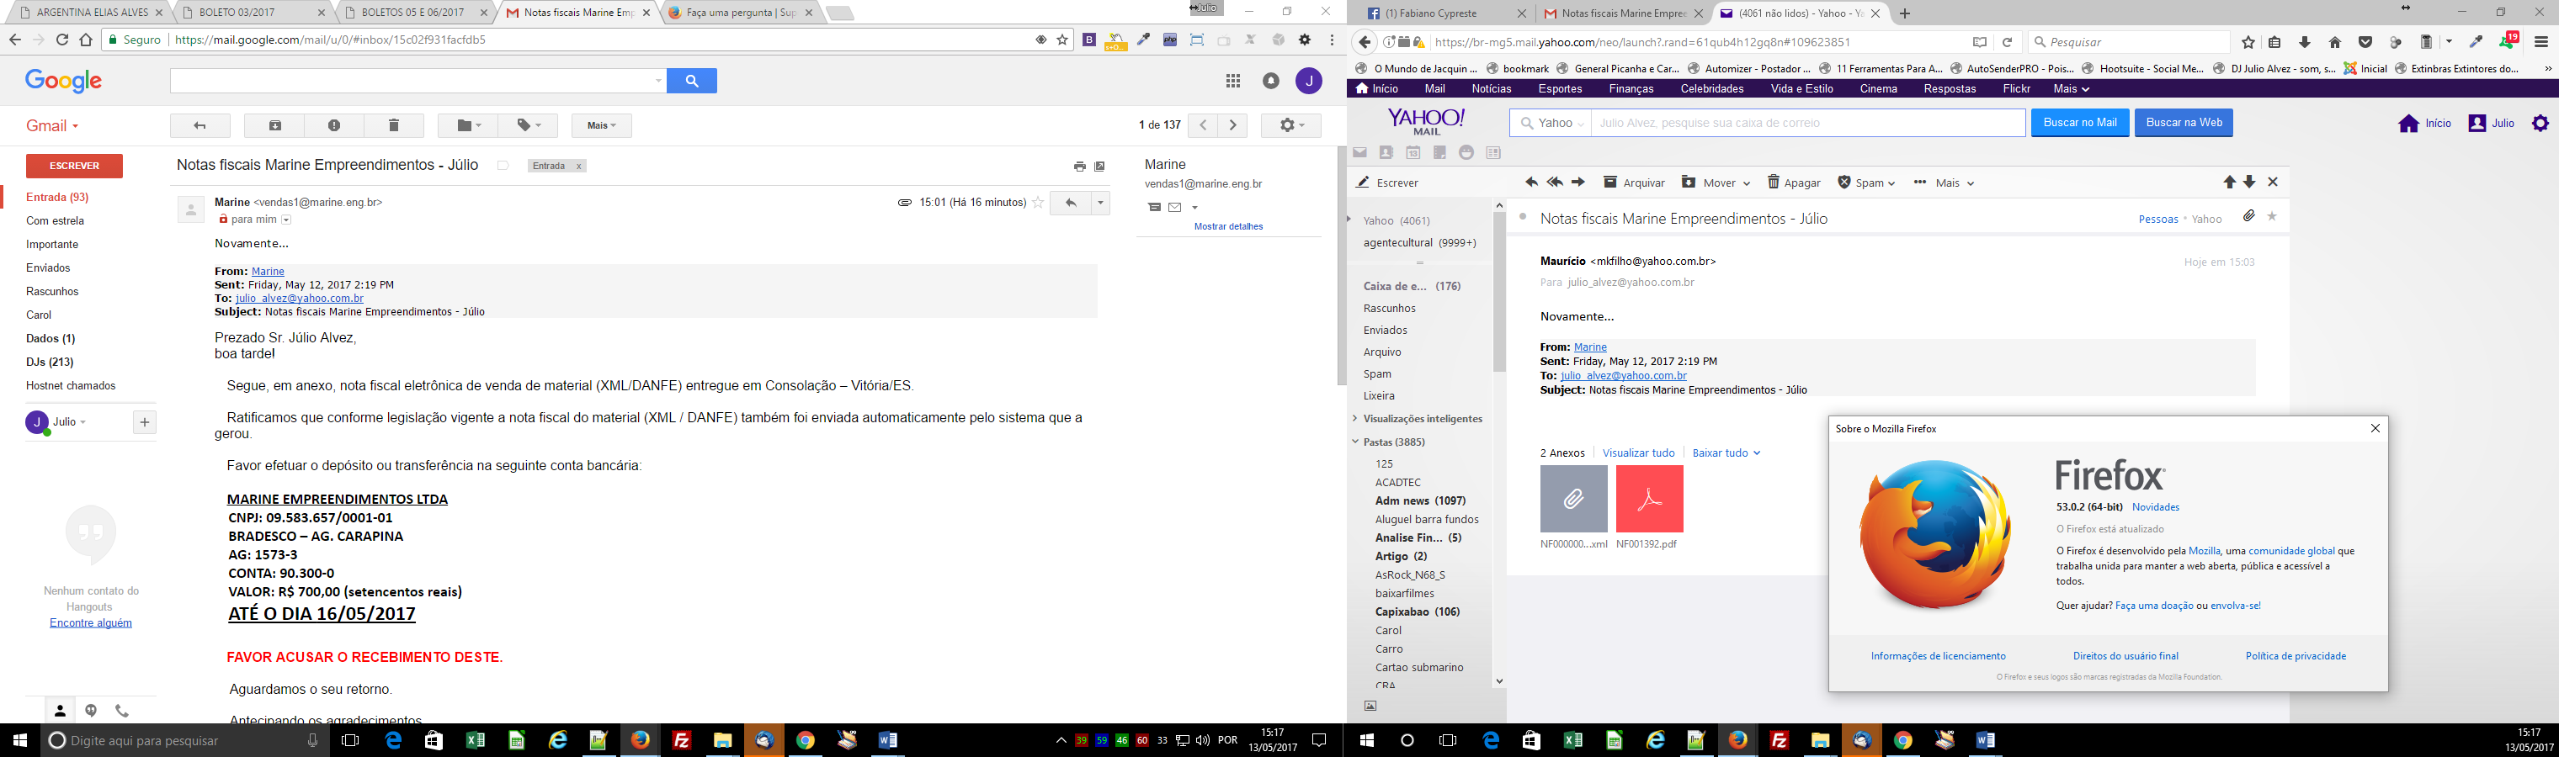
Task: Click the blue Google search button
Action: (x=693, y=82)
